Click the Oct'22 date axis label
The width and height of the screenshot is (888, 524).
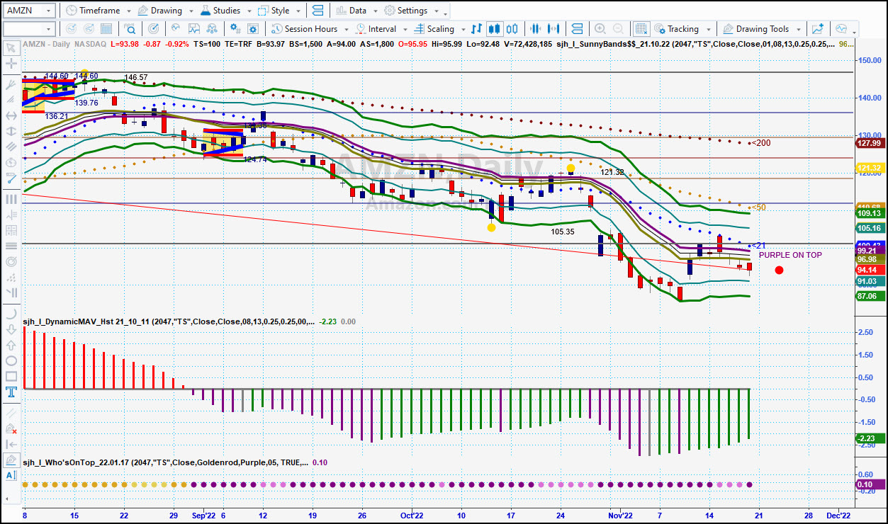pos(412,515)
